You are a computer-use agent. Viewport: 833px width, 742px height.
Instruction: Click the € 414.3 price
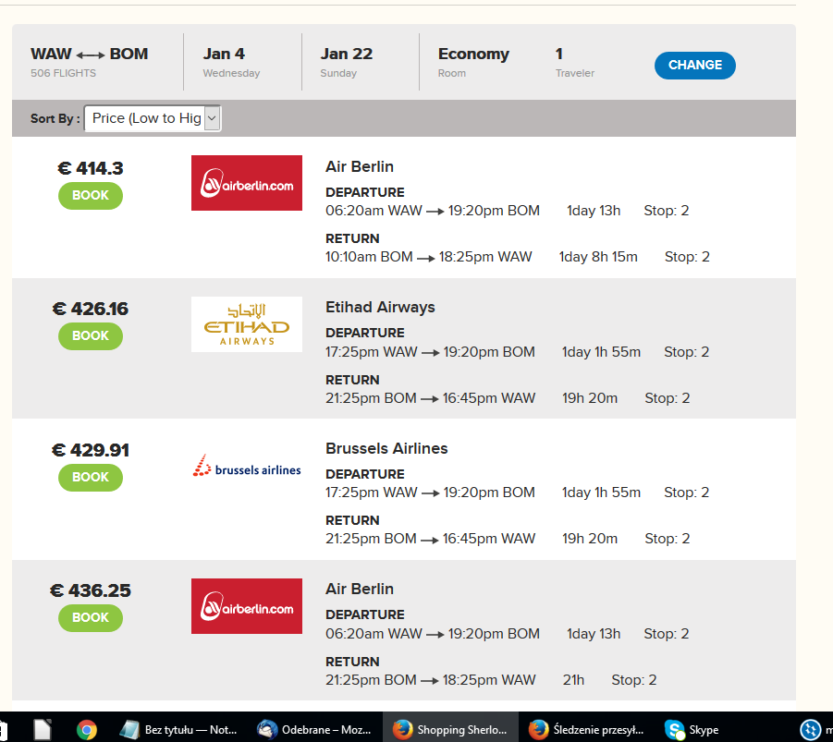91,168
